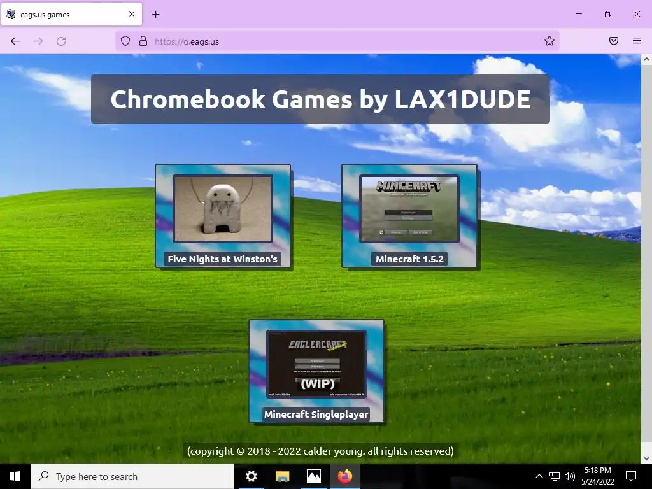Reload the page with the refresh icon
This screenshot has height=489, width=652.
click(61, 41)
